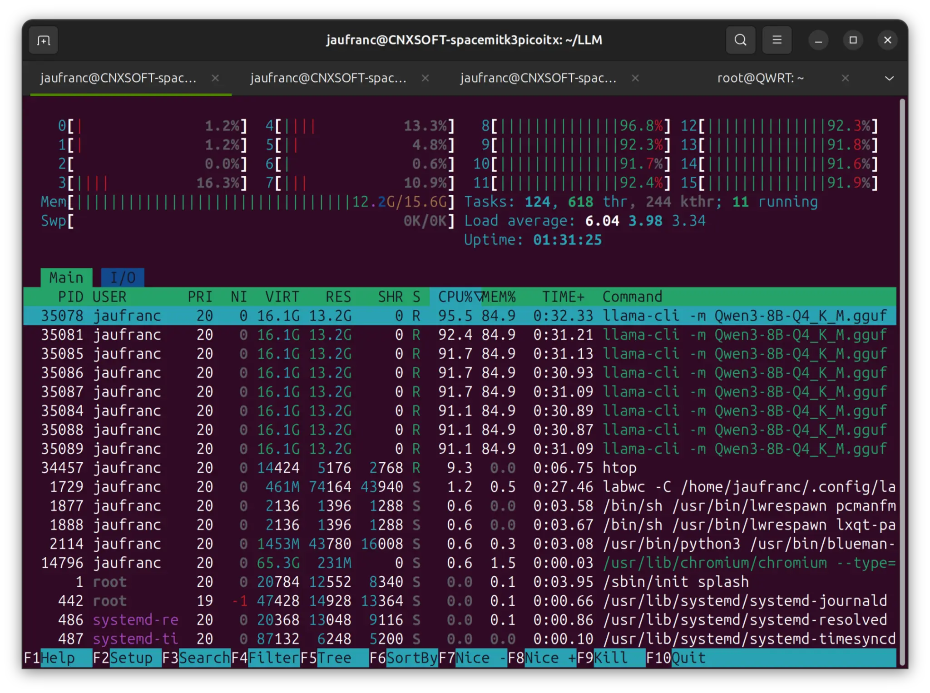This screenshot has height=693, width=930.
Task: Select the lwrespawn pcmanfm row 1877
Action: click(x=460, y=506)
